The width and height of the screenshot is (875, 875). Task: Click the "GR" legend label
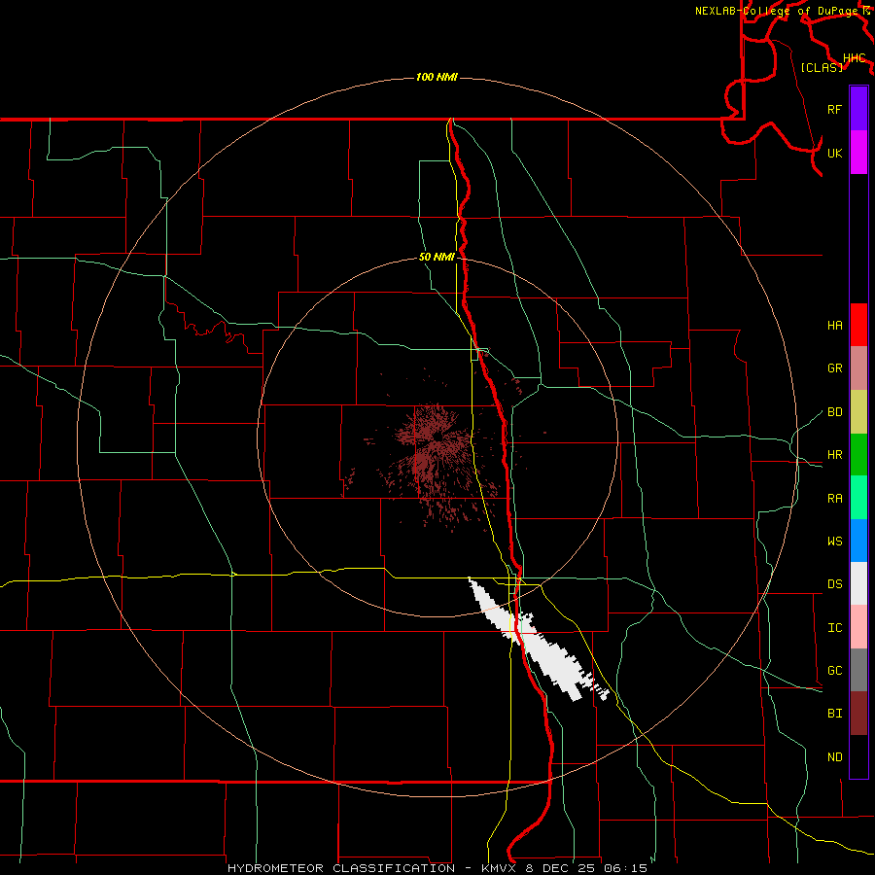[834, 368]
